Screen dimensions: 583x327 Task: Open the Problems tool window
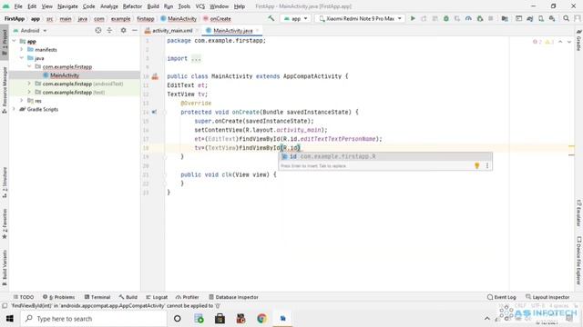point(58,297)
